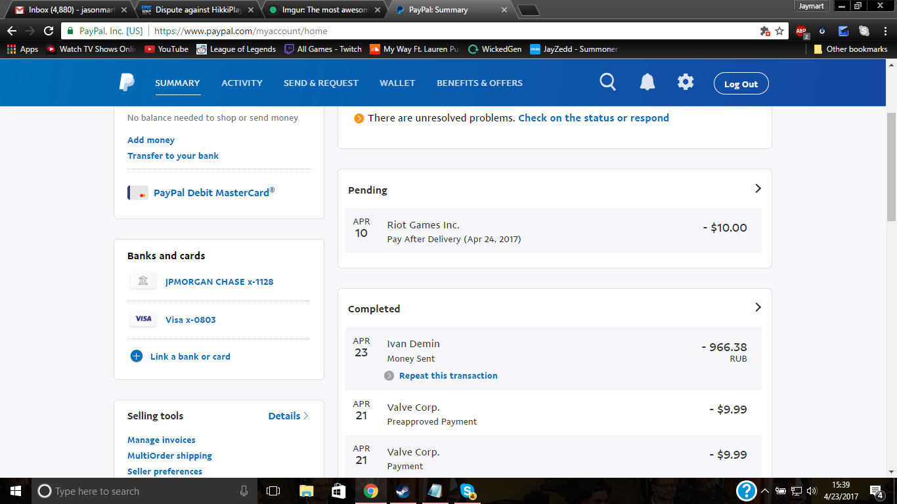Open the League of Legends bookmark
897x504 pixels.
pos(236,49)
